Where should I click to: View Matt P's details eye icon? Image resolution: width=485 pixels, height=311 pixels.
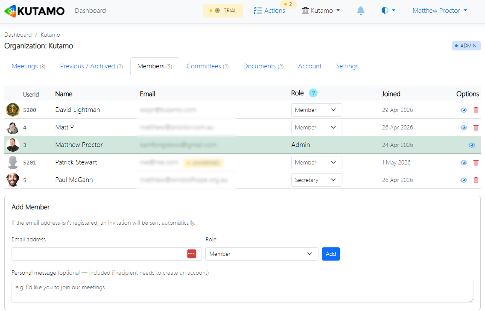pyautogui.click(x=464, y=127)
